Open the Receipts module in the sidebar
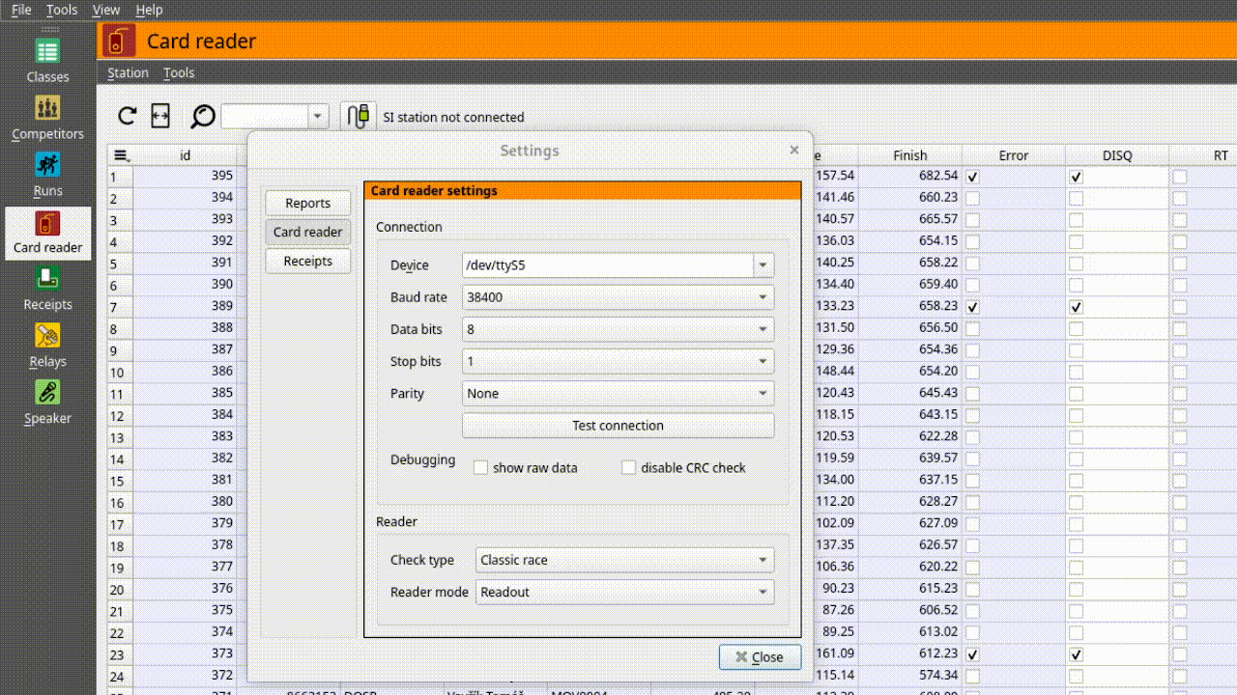 pyautogui.click(x=47, y=290)
